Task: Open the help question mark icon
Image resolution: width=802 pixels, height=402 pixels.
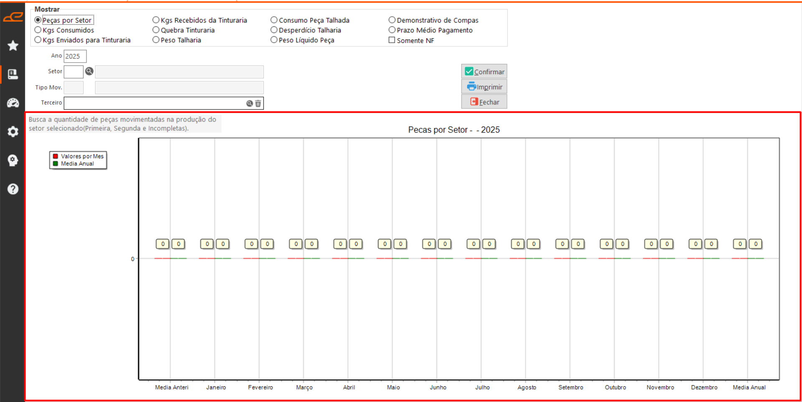Action: pyautogui.click(x=13, y=189)
